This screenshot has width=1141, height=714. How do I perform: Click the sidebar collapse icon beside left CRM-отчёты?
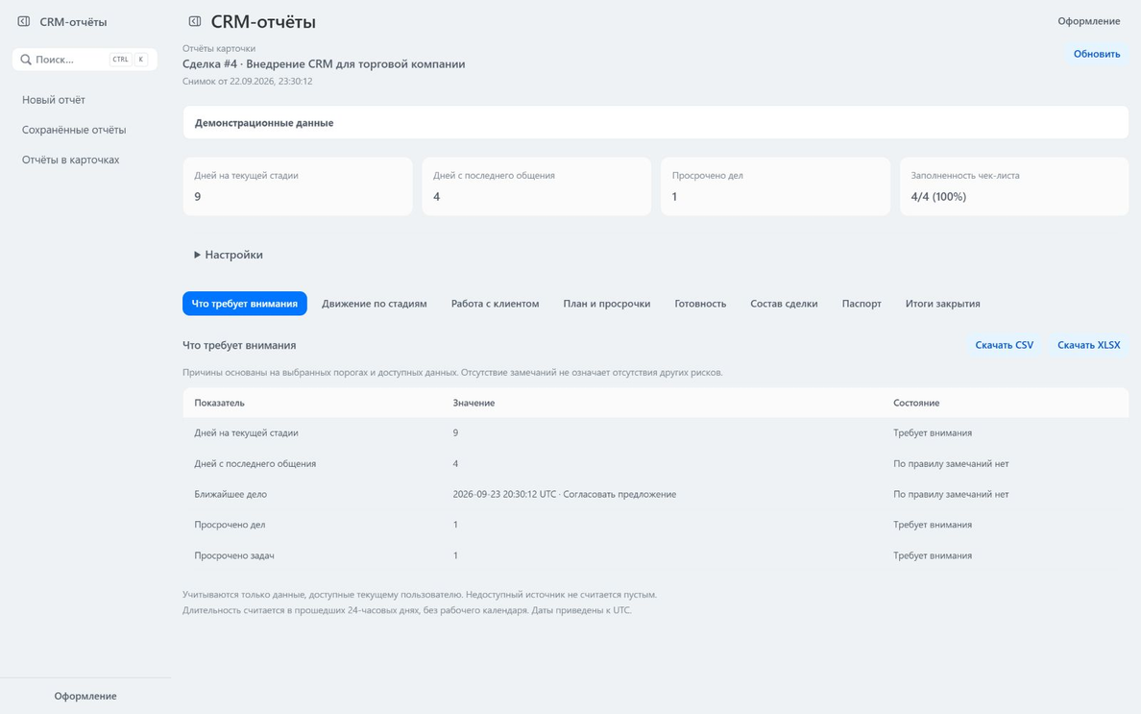point(24,22)
